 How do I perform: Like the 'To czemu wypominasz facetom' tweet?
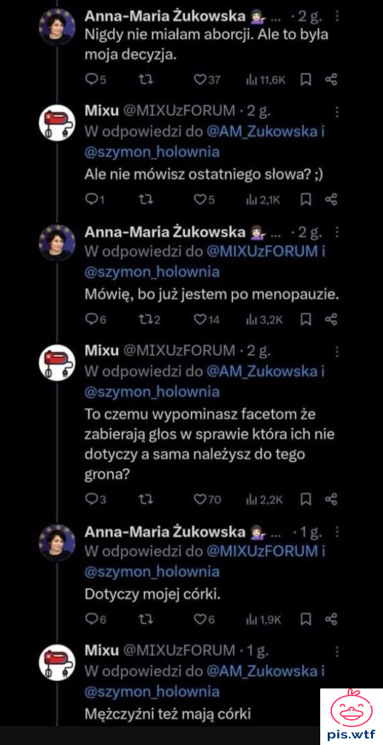(x=201, y=499)
